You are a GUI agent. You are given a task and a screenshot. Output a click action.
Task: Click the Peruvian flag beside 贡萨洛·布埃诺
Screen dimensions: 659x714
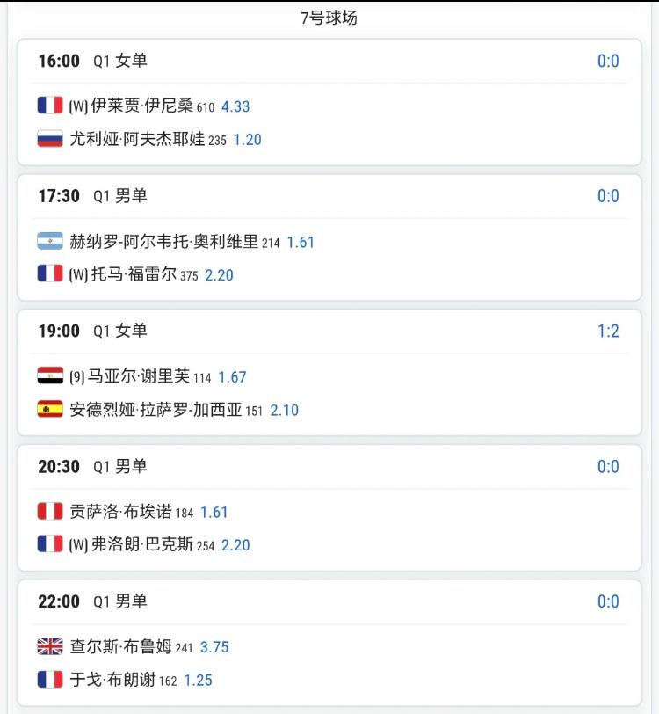(x=50, y=511)
